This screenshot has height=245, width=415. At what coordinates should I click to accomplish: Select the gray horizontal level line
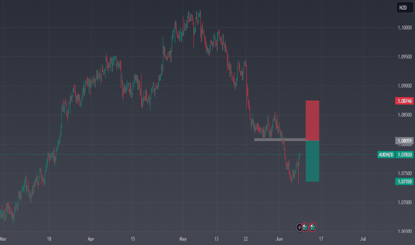pyautogui.click(x=280, y=139)
